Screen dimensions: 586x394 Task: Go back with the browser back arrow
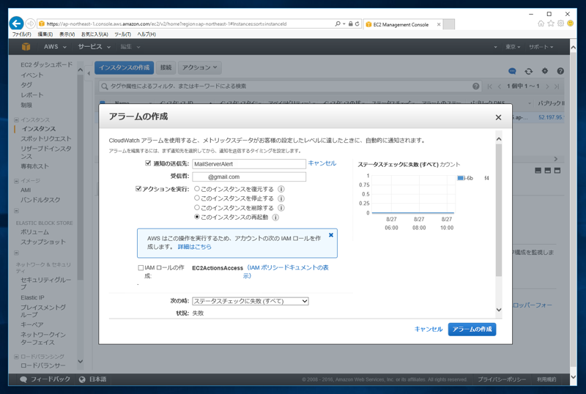pos(16,23)
